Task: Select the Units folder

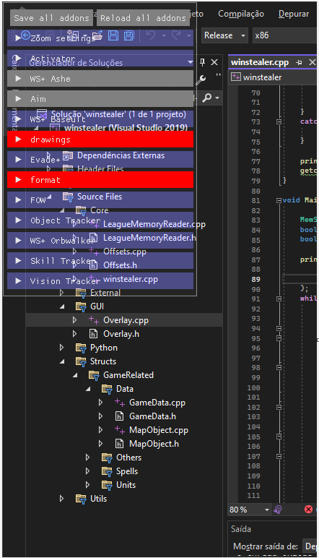Action: (126, 485)
